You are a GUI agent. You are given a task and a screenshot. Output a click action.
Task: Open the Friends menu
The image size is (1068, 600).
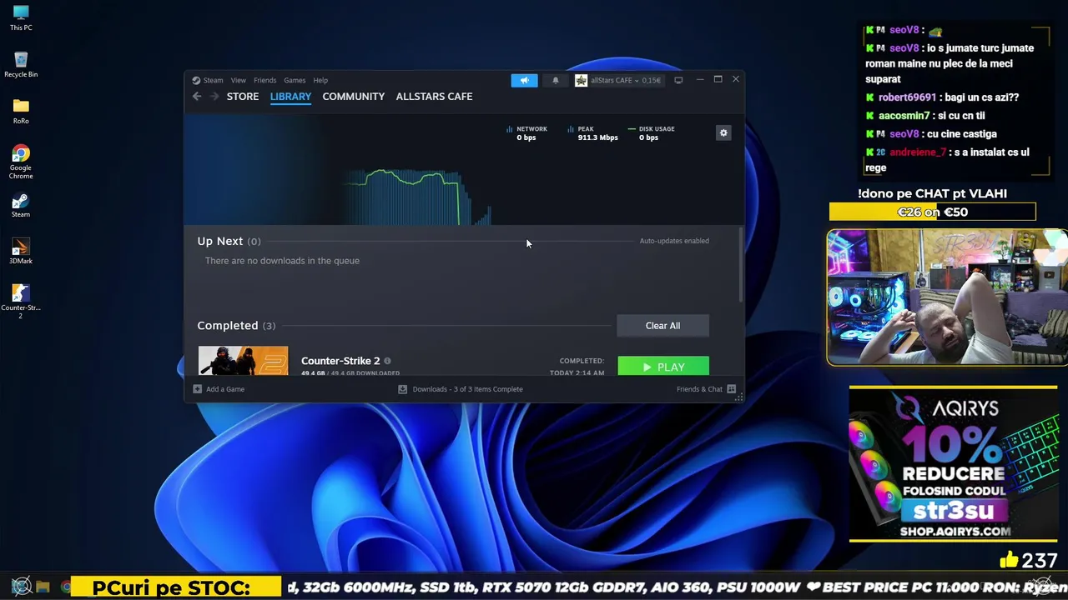tap(264, 80)
